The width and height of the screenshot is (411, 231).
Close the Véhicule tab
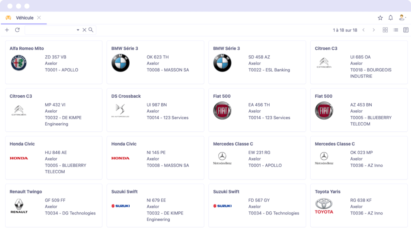(x=39, y=18)
